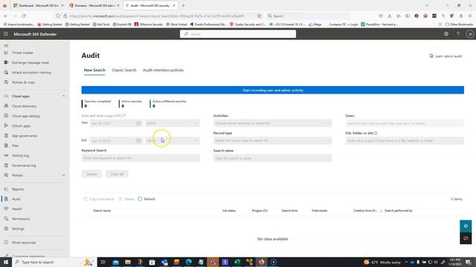The width and height of the screenshot is (476, 267).
Task: Click the Clear all button
Action: point(117,174)
